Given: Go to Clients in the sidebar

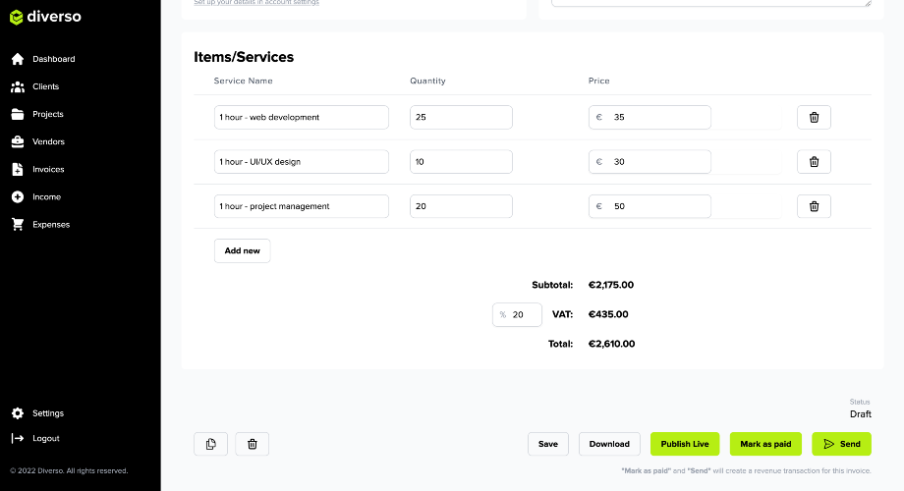Looking at the screenshot, I should click(x=45, y=86).
